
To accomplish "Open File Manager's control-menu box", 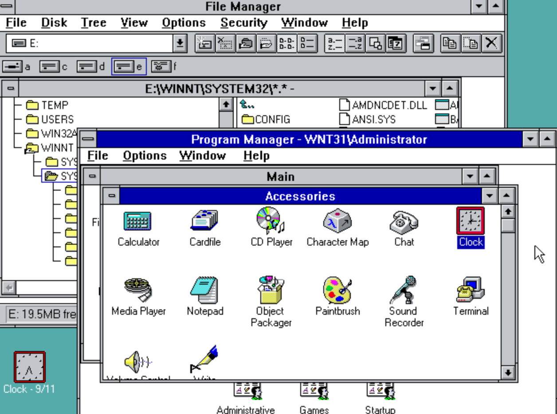I will tap(8, 6).
